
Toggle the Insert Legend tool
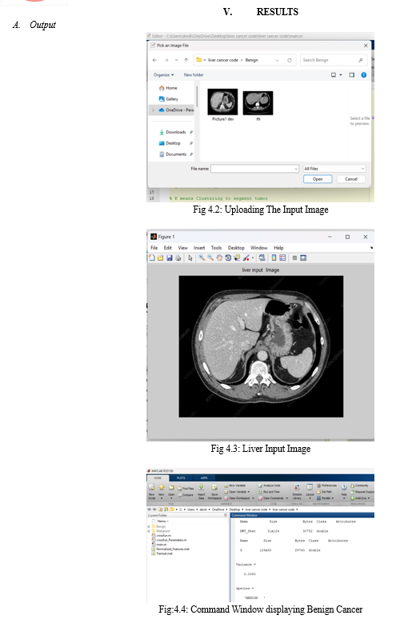tap(282, 258)
